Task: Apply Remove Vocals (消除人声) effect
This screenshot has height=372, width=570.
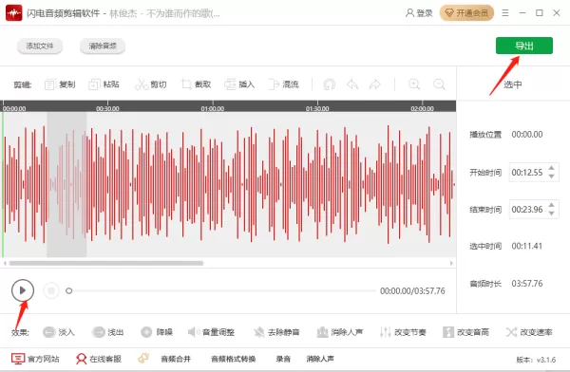Action: [x=340, y=332]
